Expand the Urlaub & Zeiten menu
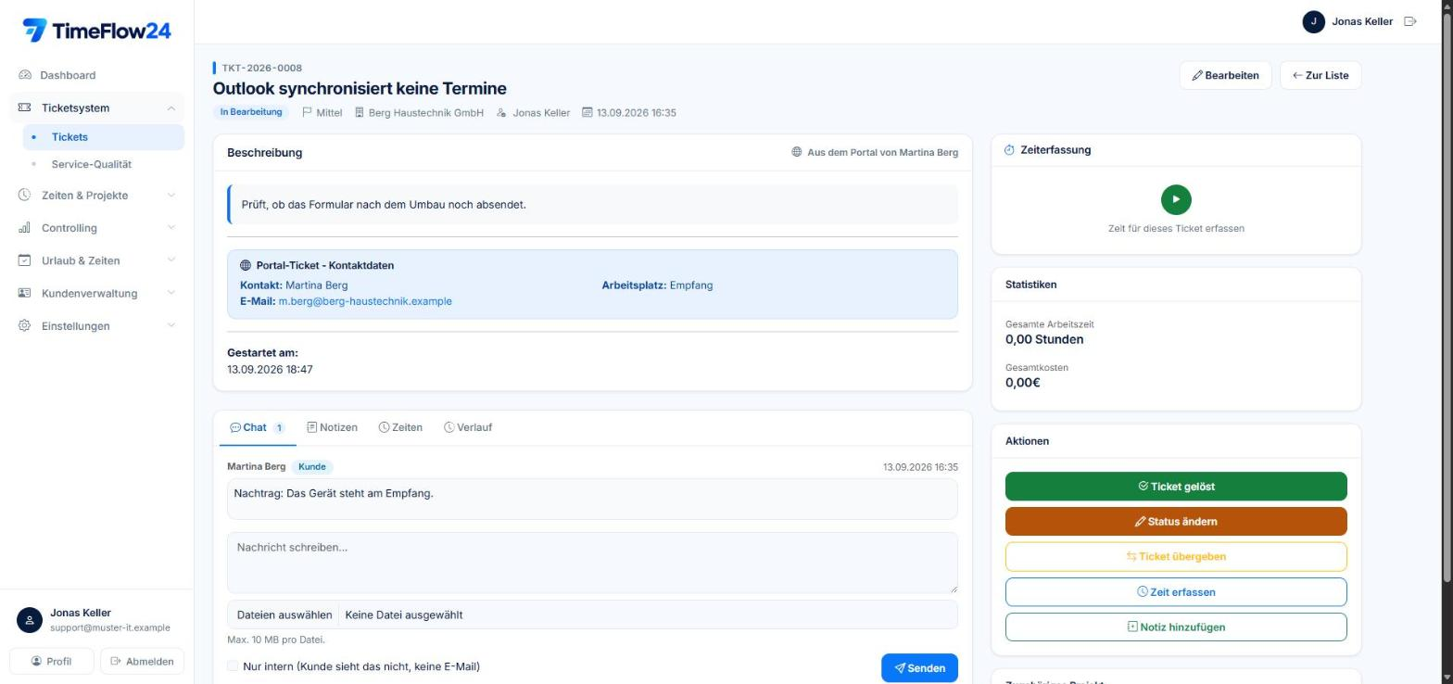Image resolution: width=1453 pixels, height=684 pixels. pos(96,260)
